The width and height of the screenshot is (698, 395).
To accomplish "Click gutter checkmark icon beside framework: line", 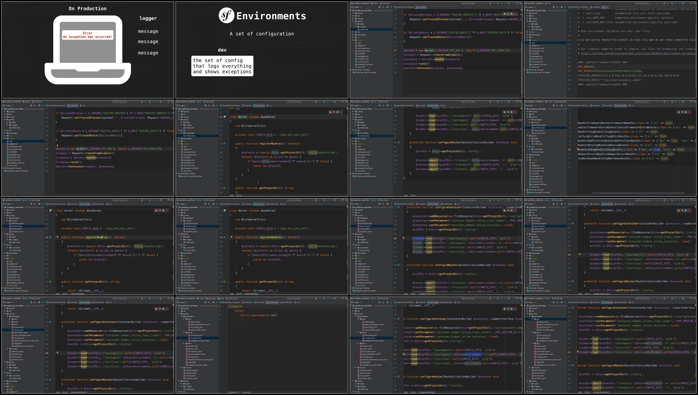I will [x=223, y=306].
